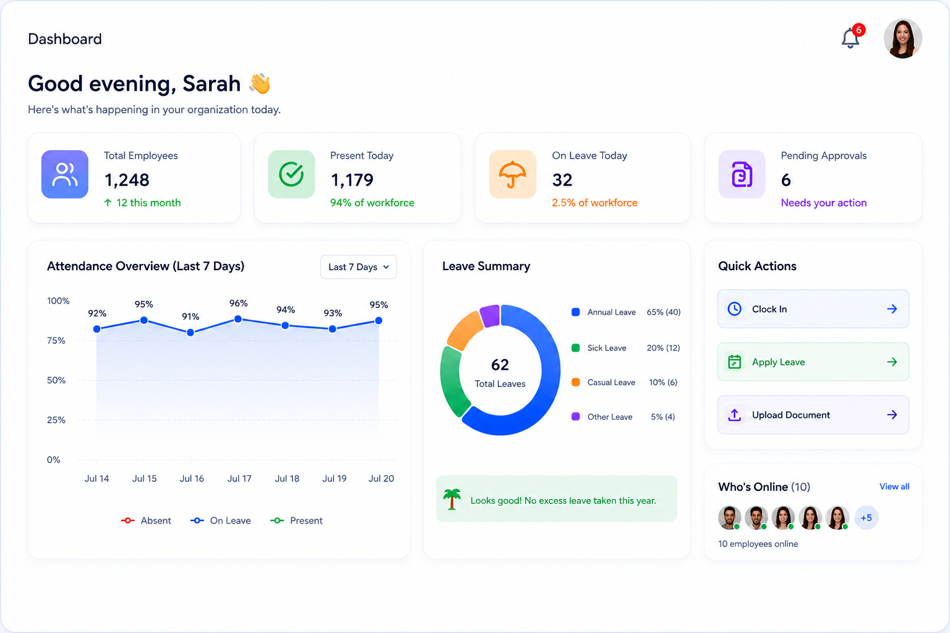
Task: Select the Annual Leave blue swatch
Action: tap(576, 312)
